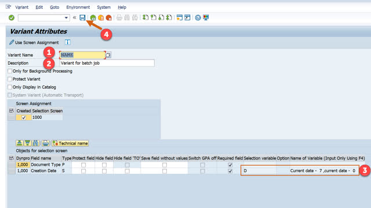Click the Previous Page icon
Viewport: 371px width, 208px height.
click(153, 17)
